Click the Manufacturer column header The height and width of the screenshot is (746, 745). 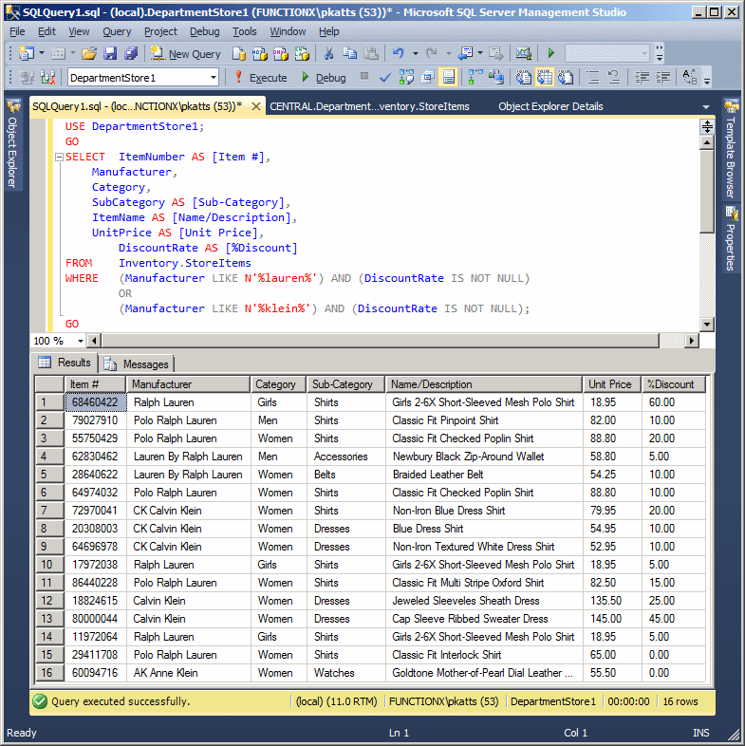[x=188, y=384]
